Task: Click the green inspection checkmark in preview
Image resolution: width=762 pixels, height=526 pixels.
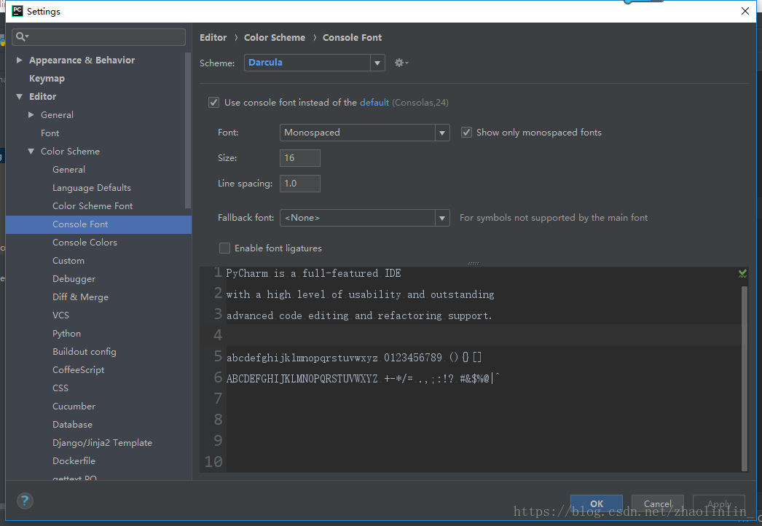Action: (742, 274)
